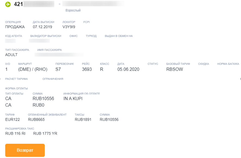The height and width of the screenshot is (158, 241).
Task: Expand the РАСЧЕТ ТАРИФА section
Action: coord(17,79)
